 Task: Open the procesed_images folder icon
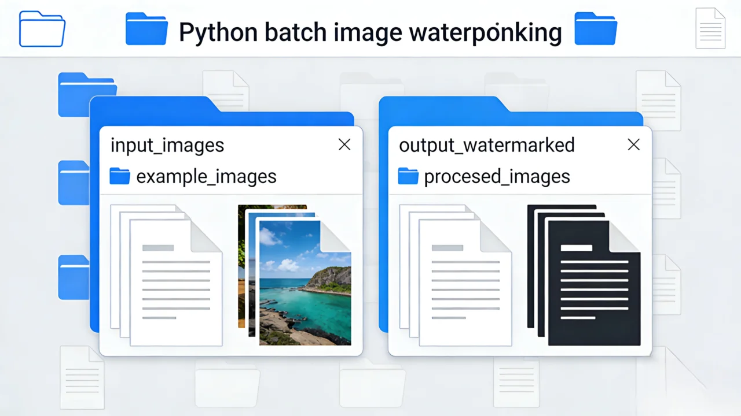408,176
